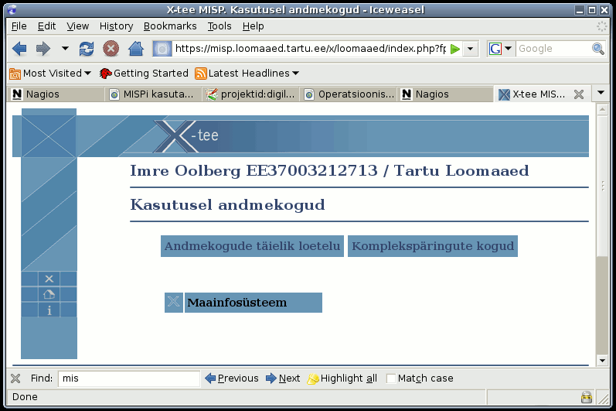Open the Google search engine selector
Viewport: 616px width, 411px height.
pos(501,49)
